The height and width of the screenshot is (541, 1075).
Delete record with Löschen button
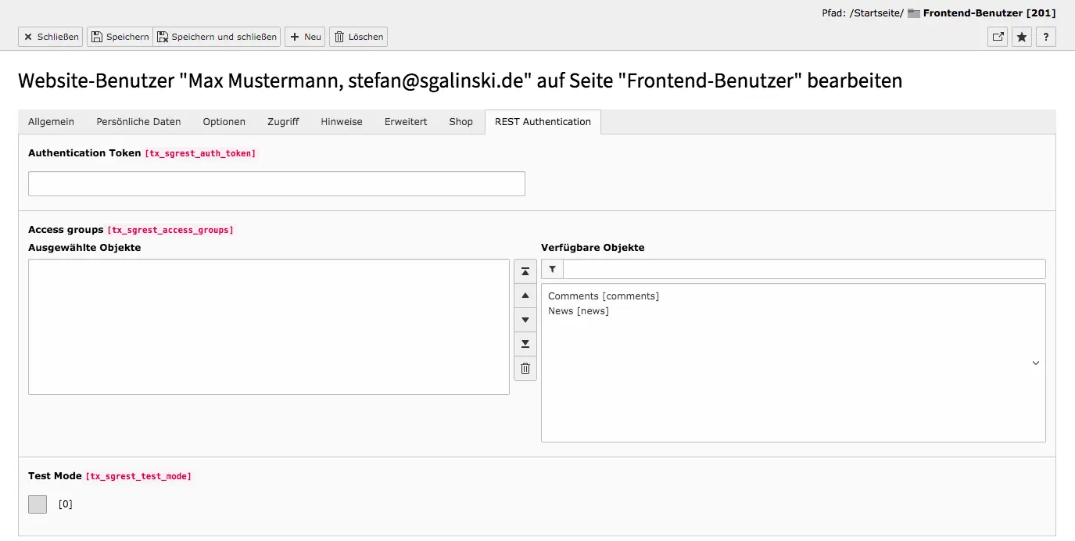click(x=359, y=37)
